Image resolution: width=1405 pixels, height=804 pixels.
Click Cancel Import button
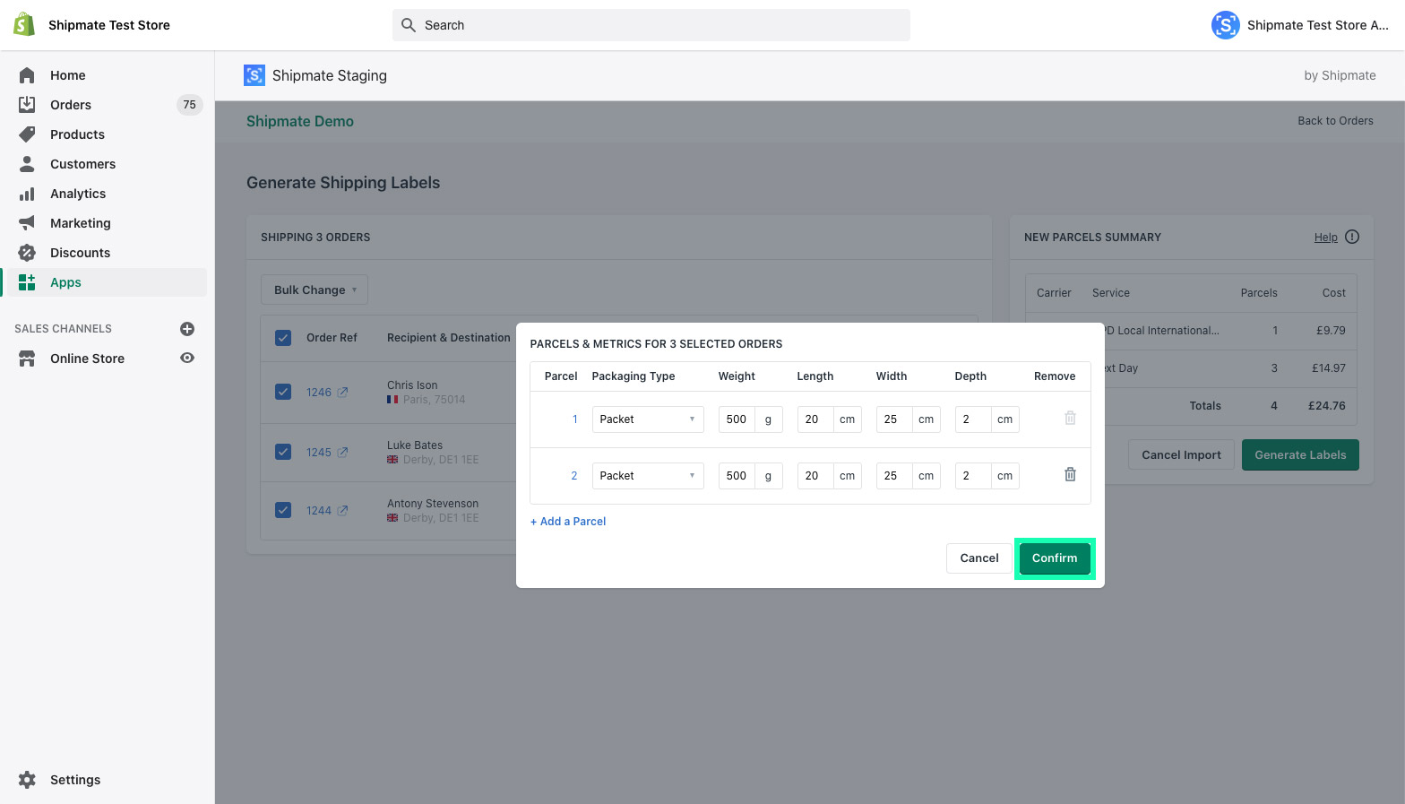[1181, 455]
